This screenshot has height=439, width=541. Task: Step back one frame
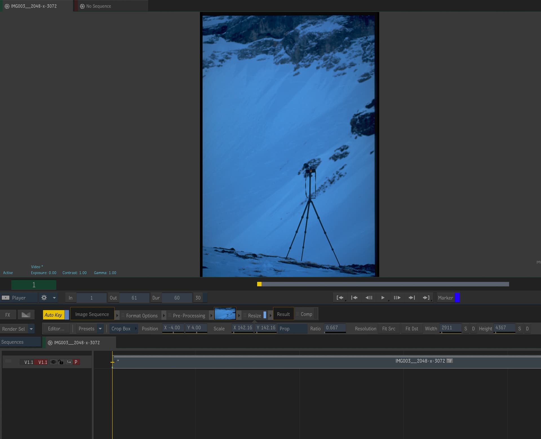[x=369, y=298]
